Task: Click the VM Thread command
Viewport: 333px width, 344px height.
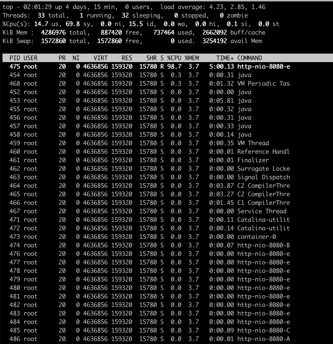Action: point(253,143)
